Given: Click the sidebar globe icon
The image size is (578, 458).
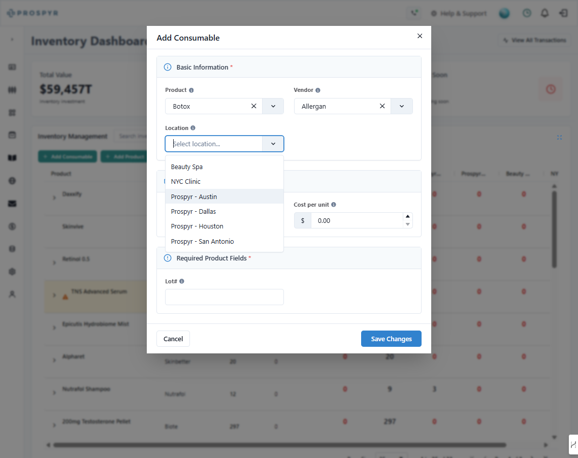Looking at the screenshot, I should 12,181.
